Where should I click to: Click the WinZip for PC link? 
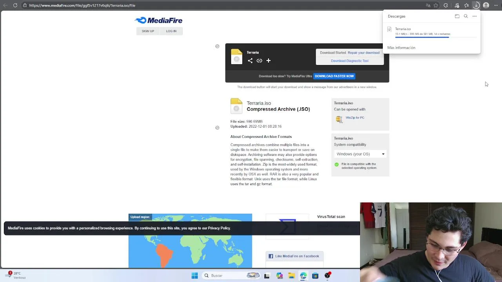pyautogui.click(x=355, y=117)
